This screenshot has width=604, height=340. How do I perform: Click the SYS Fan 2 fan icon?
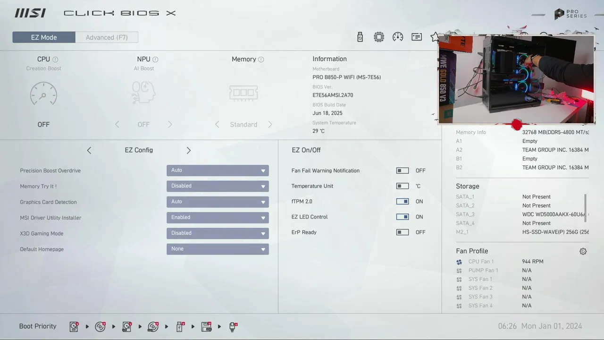coord(459,288)
